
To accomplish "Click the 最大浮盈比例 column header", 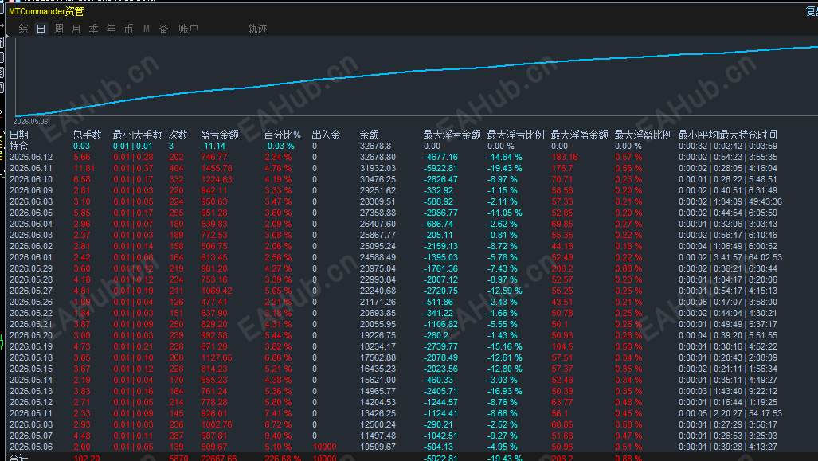I will pyautogui.click(x=643, y=135).
